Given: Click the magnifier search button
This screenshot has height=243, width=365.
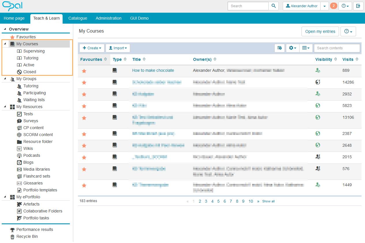Looking at the screenshot, I should point(274,6).
